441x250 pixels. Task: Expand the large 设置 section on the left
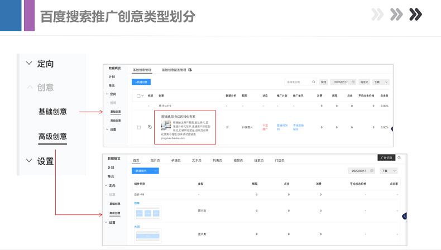(29, 161)
